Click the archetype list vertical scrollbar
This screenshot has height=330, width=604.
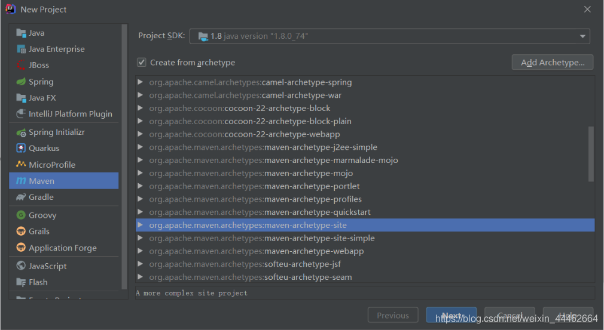pos(591,154)
